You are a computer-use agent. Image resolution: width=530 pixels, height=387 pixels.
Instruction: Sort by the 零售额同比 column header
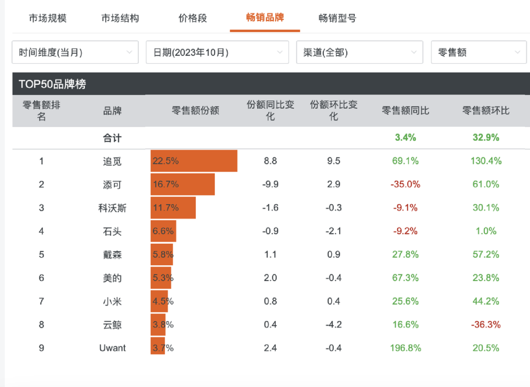click(x=405, y=110)
